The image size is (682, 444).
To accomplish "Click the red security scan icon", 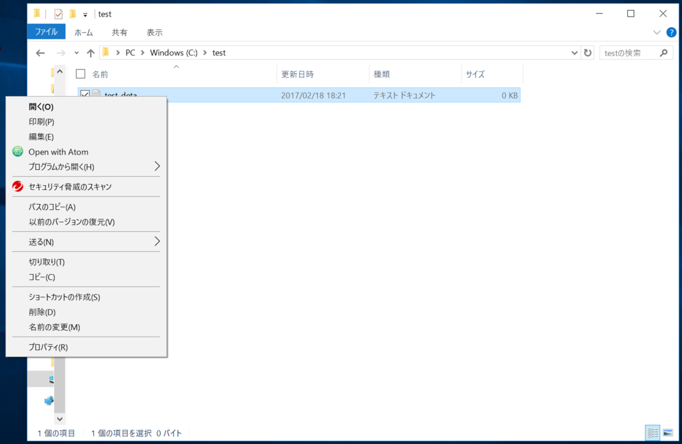I will 18,186.
